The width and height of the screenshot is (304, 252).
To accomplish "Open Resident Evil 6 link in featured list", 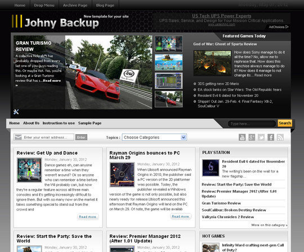I will click(228, 95).
